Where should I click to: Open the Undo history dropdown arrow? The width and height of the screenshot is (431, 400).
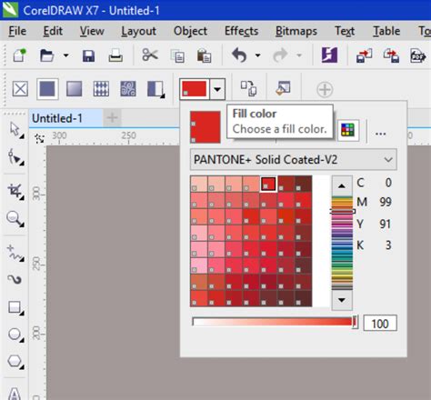coord(257,55)
